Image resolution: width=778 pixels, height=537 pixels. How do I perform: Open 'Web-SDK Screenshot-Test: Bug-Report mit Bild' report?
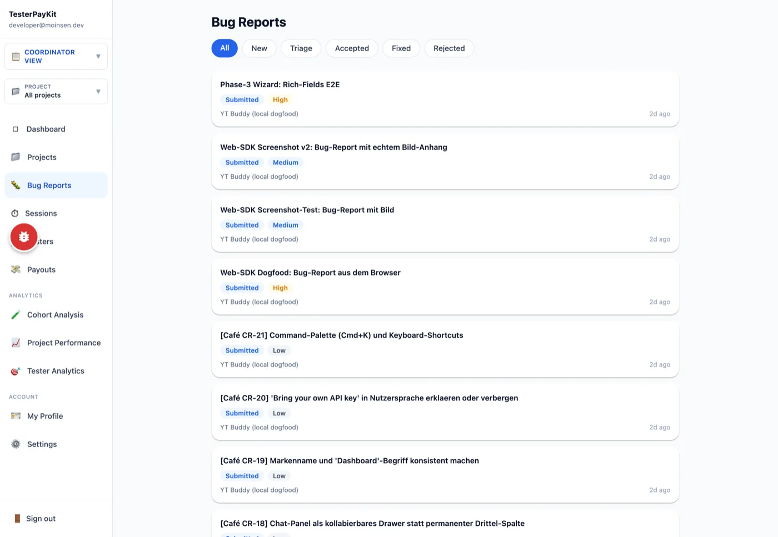(x=445, y=224)
